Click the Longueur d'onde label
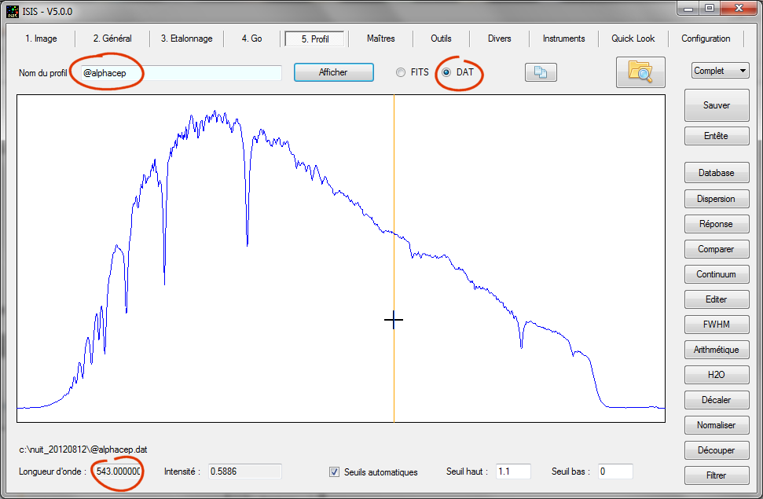The height and width of the screenshot is (499, 763). [53, 471]
